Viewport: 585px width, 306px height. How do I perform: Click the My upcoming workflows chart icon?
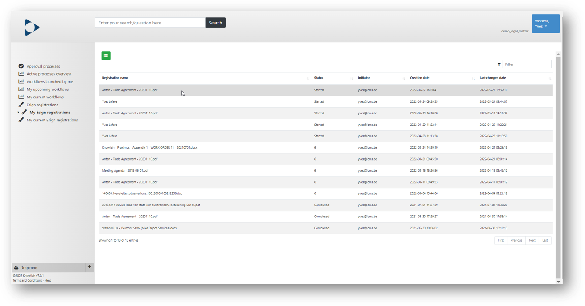(21, 89)
